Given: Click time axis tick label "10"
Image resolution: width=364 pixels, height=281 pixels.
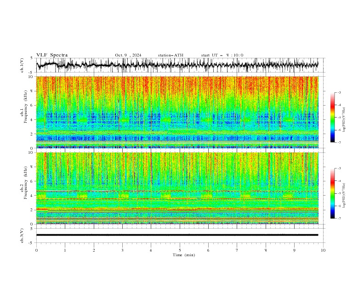Looking at the screenshot, I should click(323, 250).
